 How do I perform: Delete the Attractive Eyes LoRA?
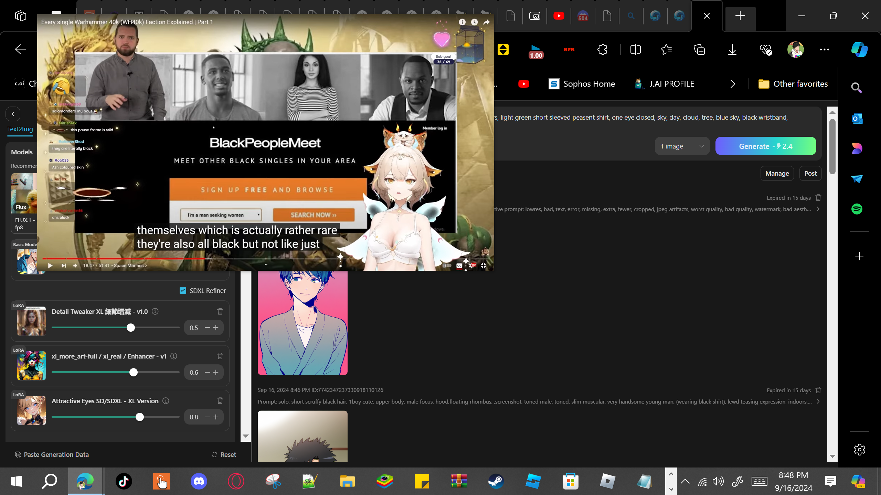click(220, 401)
